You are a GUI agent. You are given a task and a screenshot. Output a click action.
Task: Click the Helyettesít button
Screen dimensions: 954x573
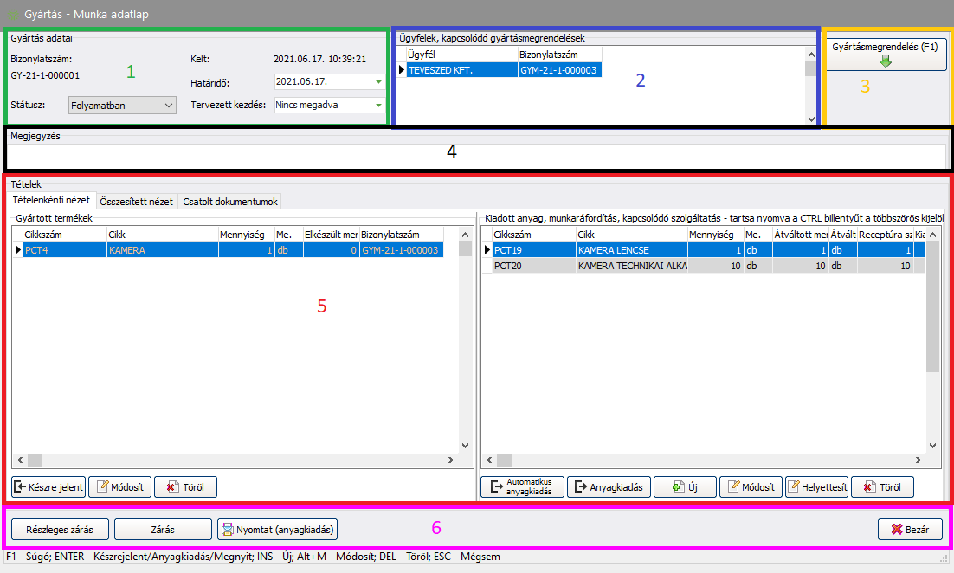(x=816, y=487)
